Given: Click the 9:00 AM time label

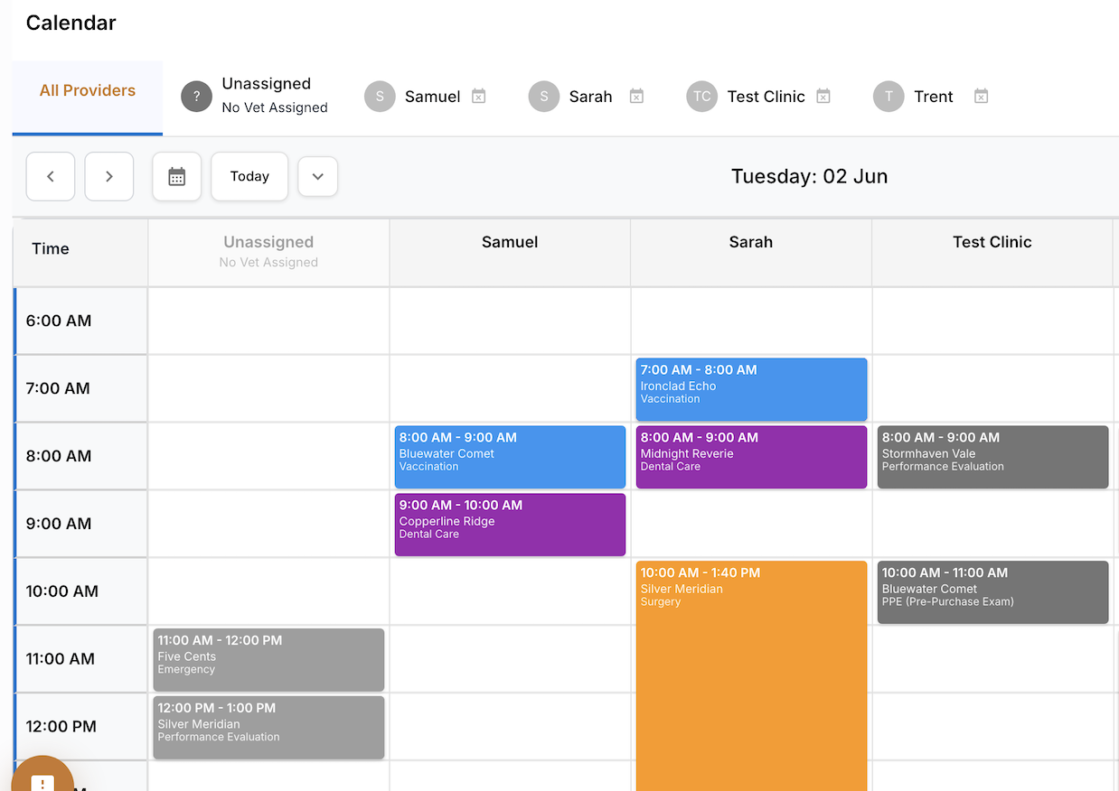Looking at the screenshot, I should pyautogui.click(x=59, y=524).
